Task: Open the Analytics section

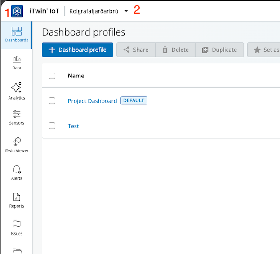Action: coord(17,91)
